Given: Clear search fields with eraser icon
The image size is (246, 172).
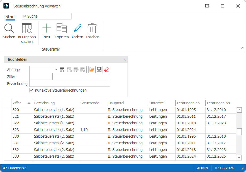Looking at the screenshot, I should tap(106, 69).
